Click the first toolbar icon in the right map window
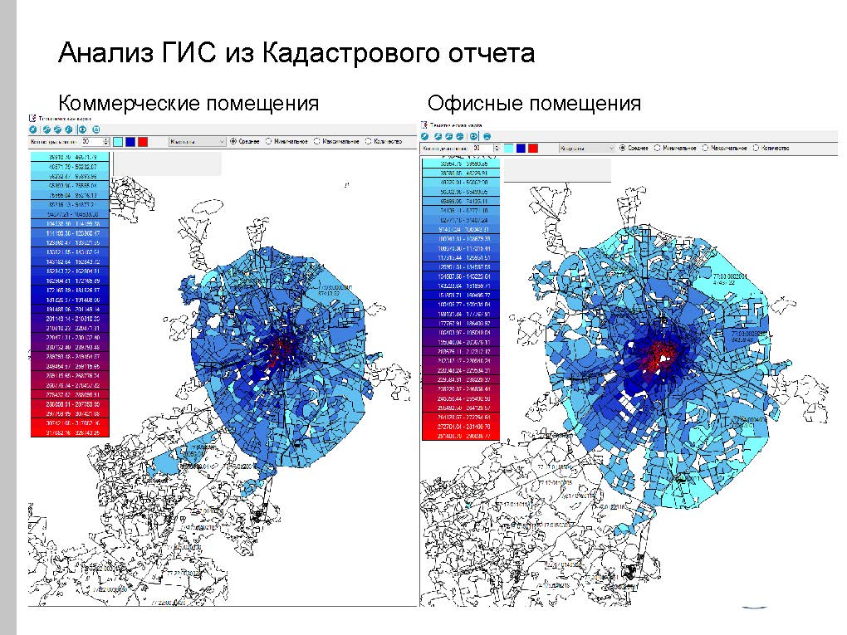This screenshot has height=635, width=847. [x=425, y=136]
